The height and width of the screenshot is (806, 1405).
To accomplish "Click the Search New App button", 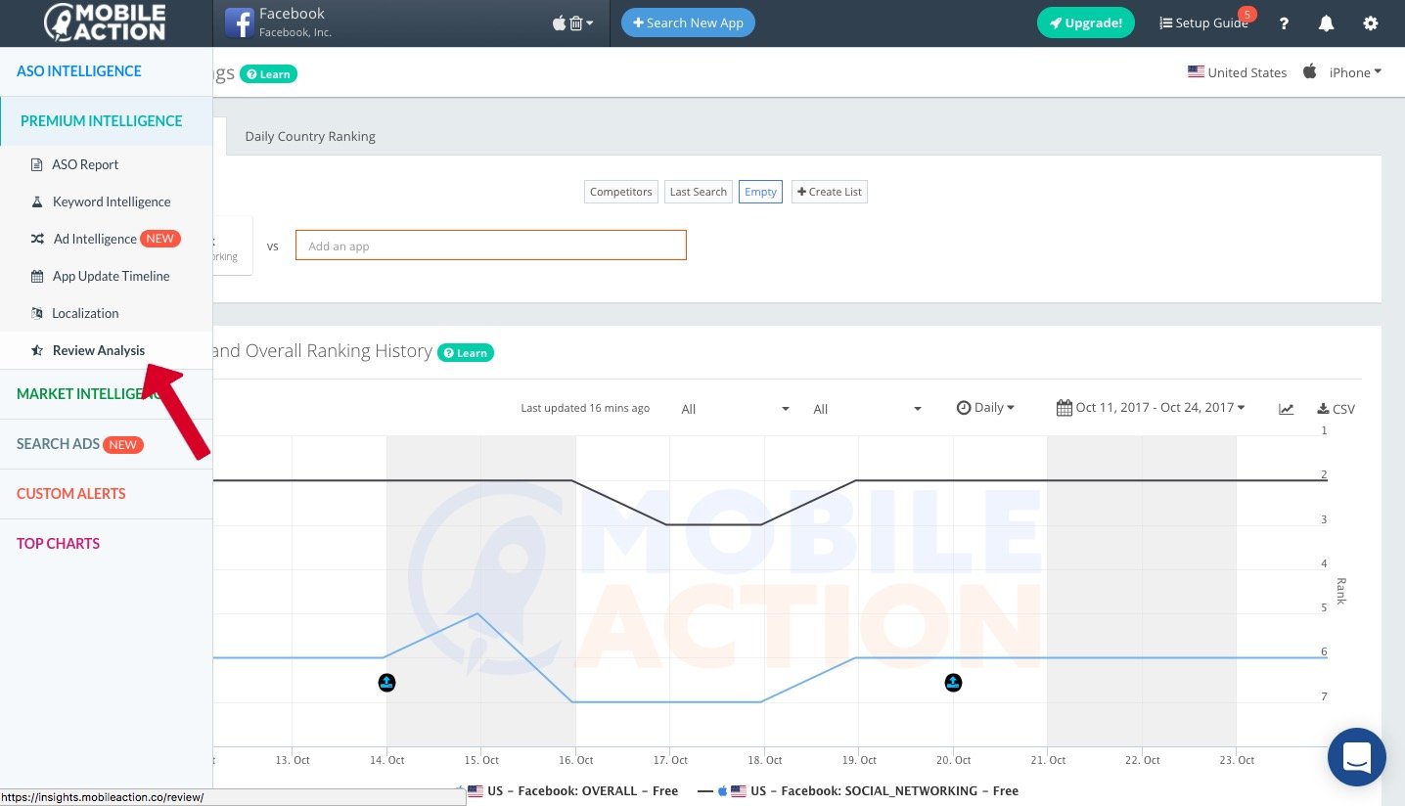I will coord(688,22).
